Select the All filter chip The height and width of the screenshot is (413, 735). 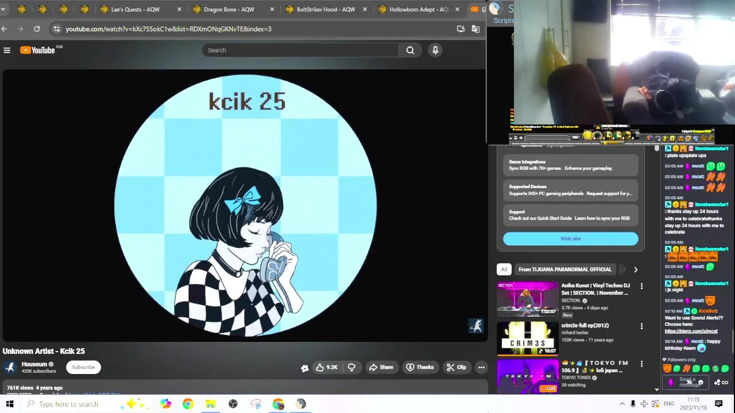pos(504,269)
